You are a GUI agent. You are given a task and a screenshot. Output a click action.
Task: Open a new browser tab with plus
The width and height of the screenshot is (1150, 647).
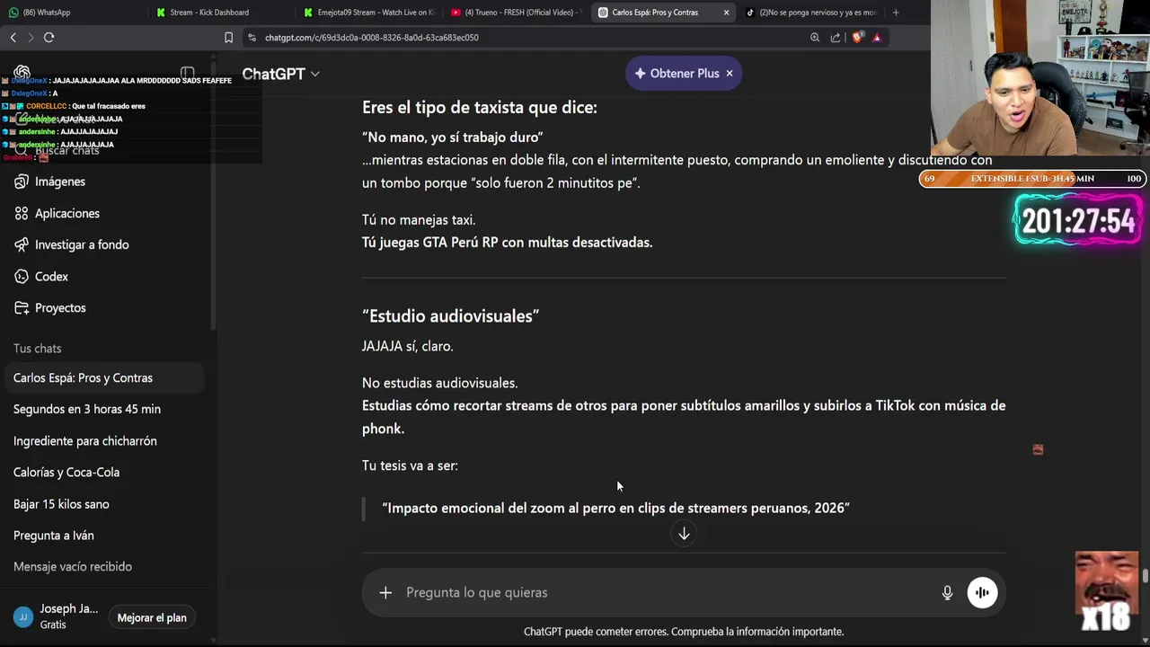pos(896,13)
